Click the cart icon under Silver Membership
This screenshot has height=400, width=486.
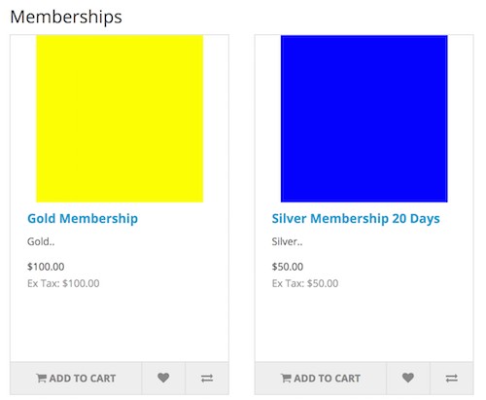[x=286, y=378]
